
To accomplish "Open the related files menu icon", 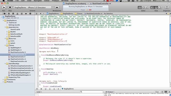I will (x=37, y=14).
